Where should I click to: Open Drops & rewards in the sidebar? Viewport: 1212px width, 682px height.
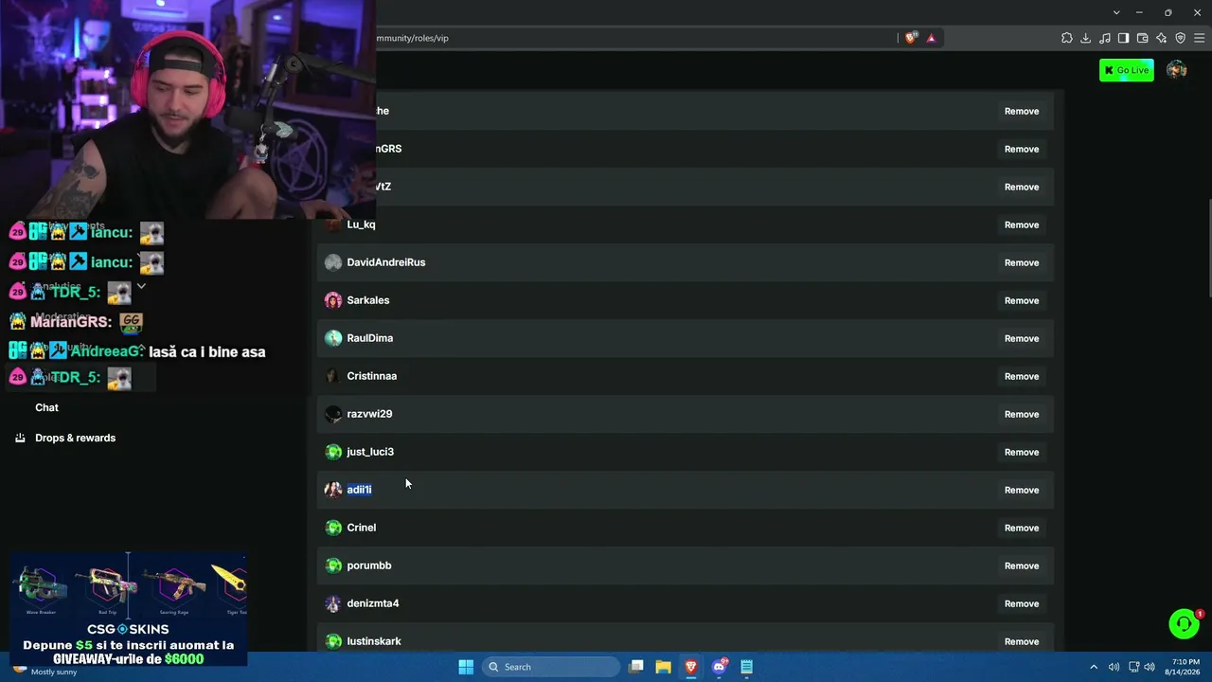(75, 438)
